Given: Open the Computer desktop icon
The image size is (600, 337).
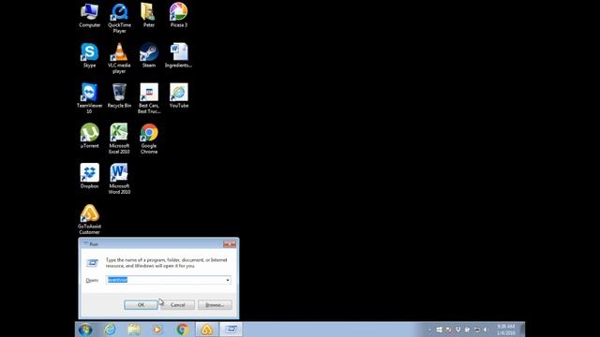Looking at the screenshot, I should (90, 15).
